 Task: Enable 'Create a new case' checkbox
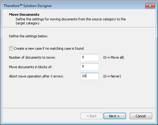[11, 48]
